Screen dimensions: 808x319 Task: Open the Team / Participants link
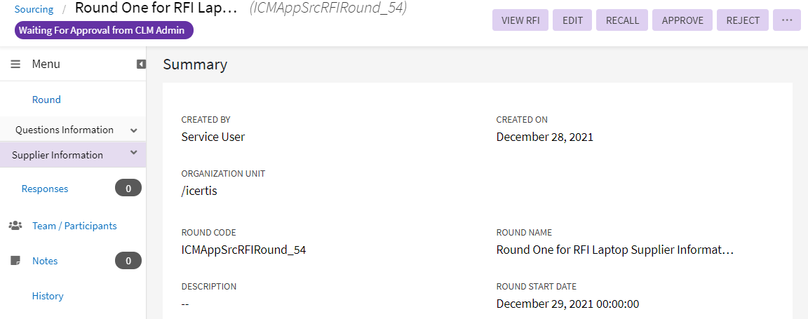(74, 226)
